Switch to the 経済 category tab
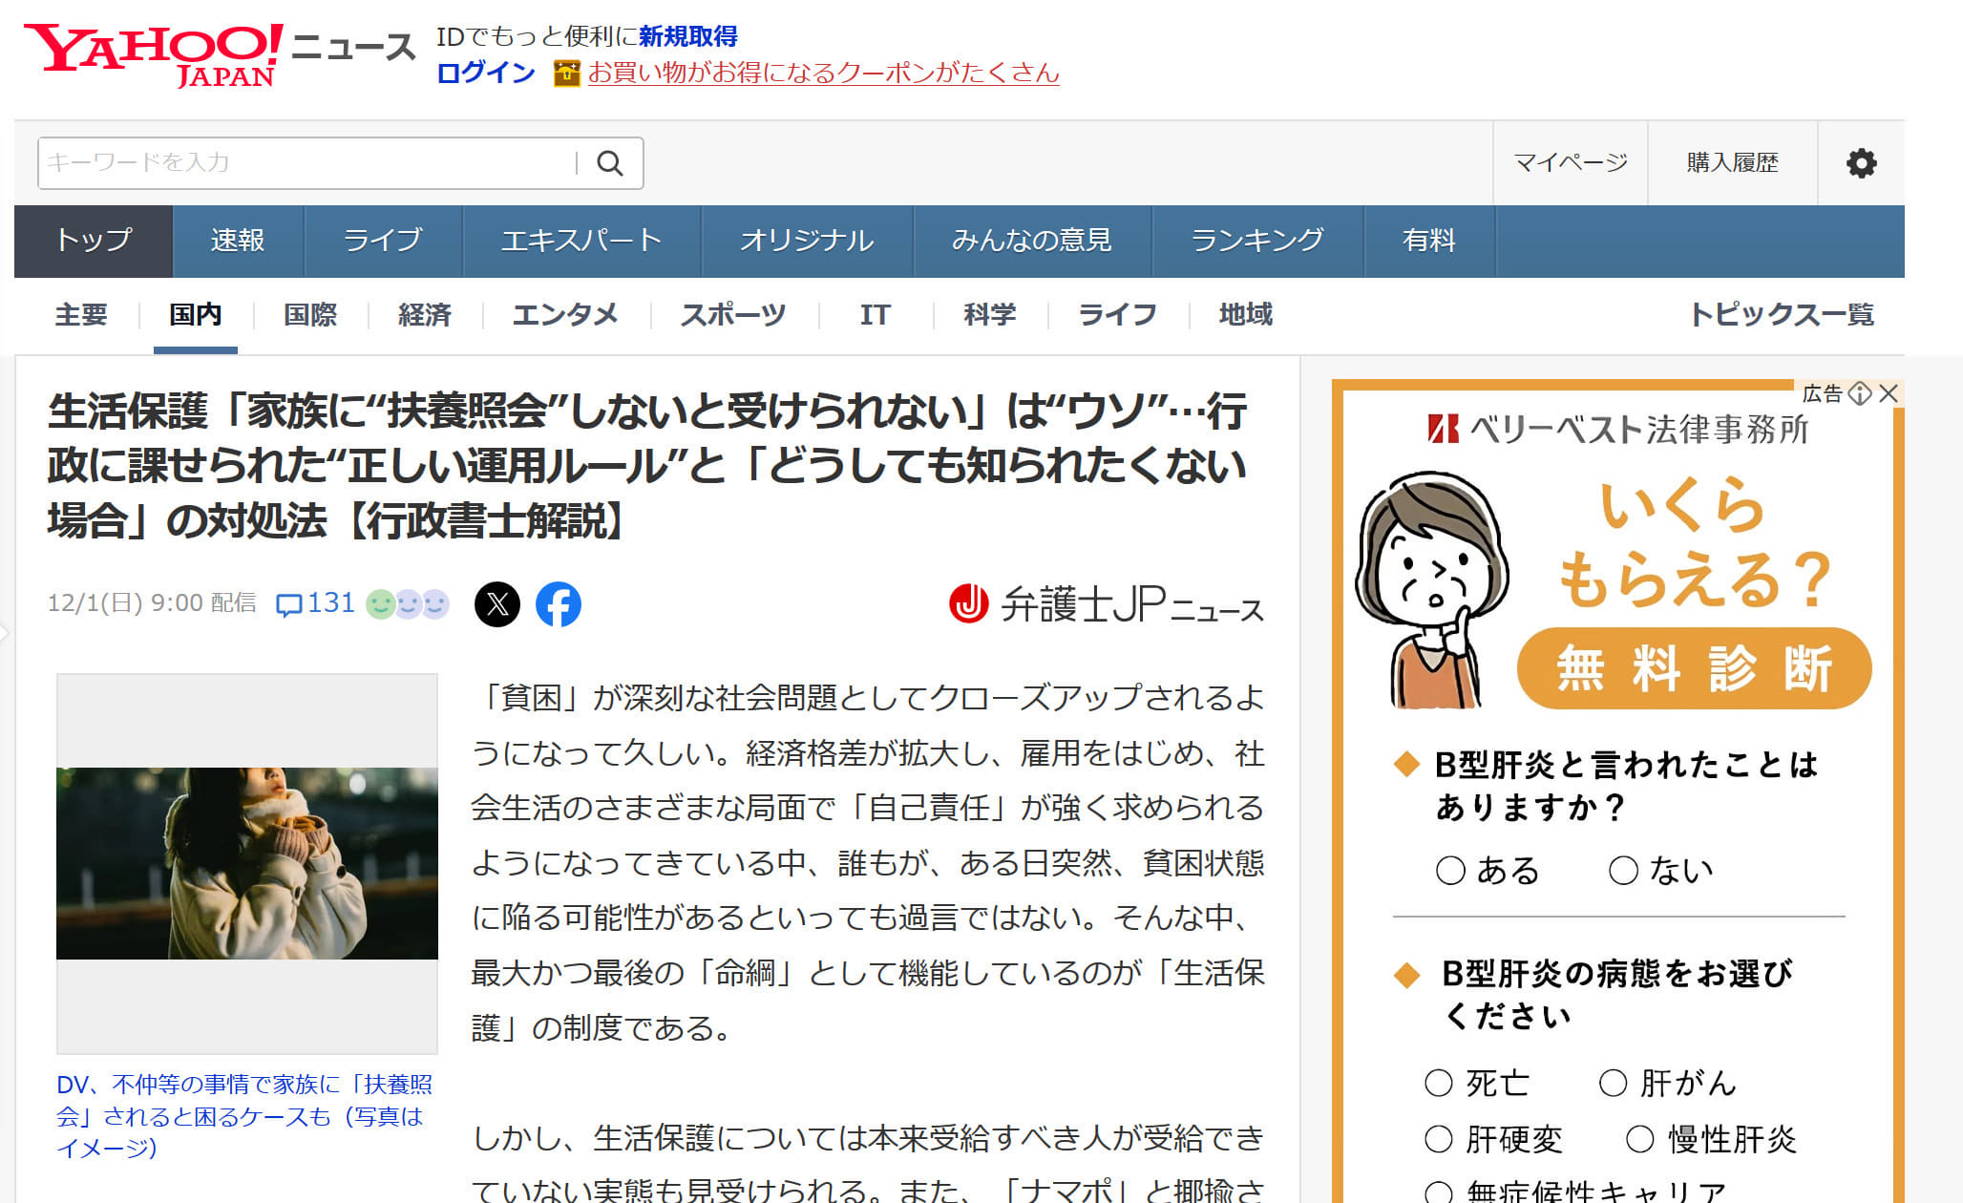 tap(424, 314)
